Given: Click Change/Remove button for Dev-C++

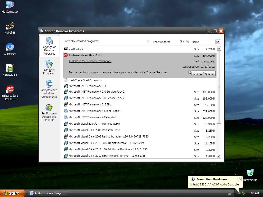Looking at the screenshot, I should [x=203, y=74].
